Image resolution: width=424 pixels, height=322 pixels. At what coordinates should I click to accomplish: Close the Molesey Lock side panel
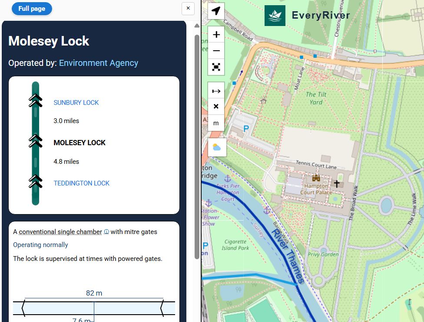(x=188, y=8)
